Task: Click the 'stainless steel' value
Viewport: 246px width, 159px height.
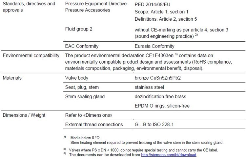Action: point(149,87)
